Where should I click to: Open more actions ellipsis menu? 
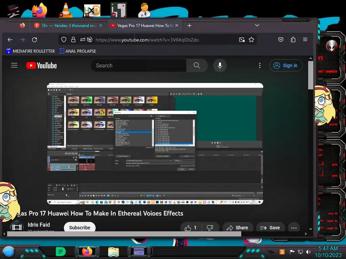(294, 228)
